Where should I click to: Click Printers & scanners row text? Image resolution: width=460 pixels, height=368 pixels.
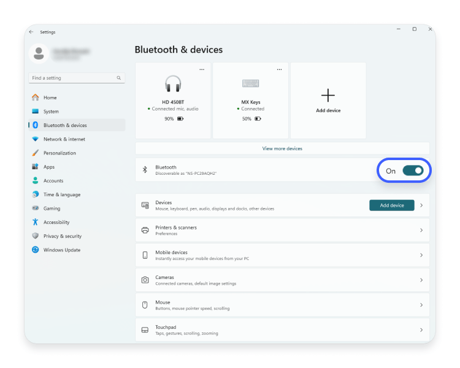pyautogui.click(x=176, y=228)
